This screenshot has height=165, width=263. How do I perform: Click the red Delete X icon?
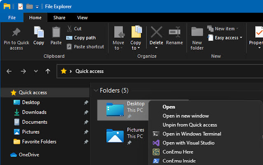tap(156, 32)
